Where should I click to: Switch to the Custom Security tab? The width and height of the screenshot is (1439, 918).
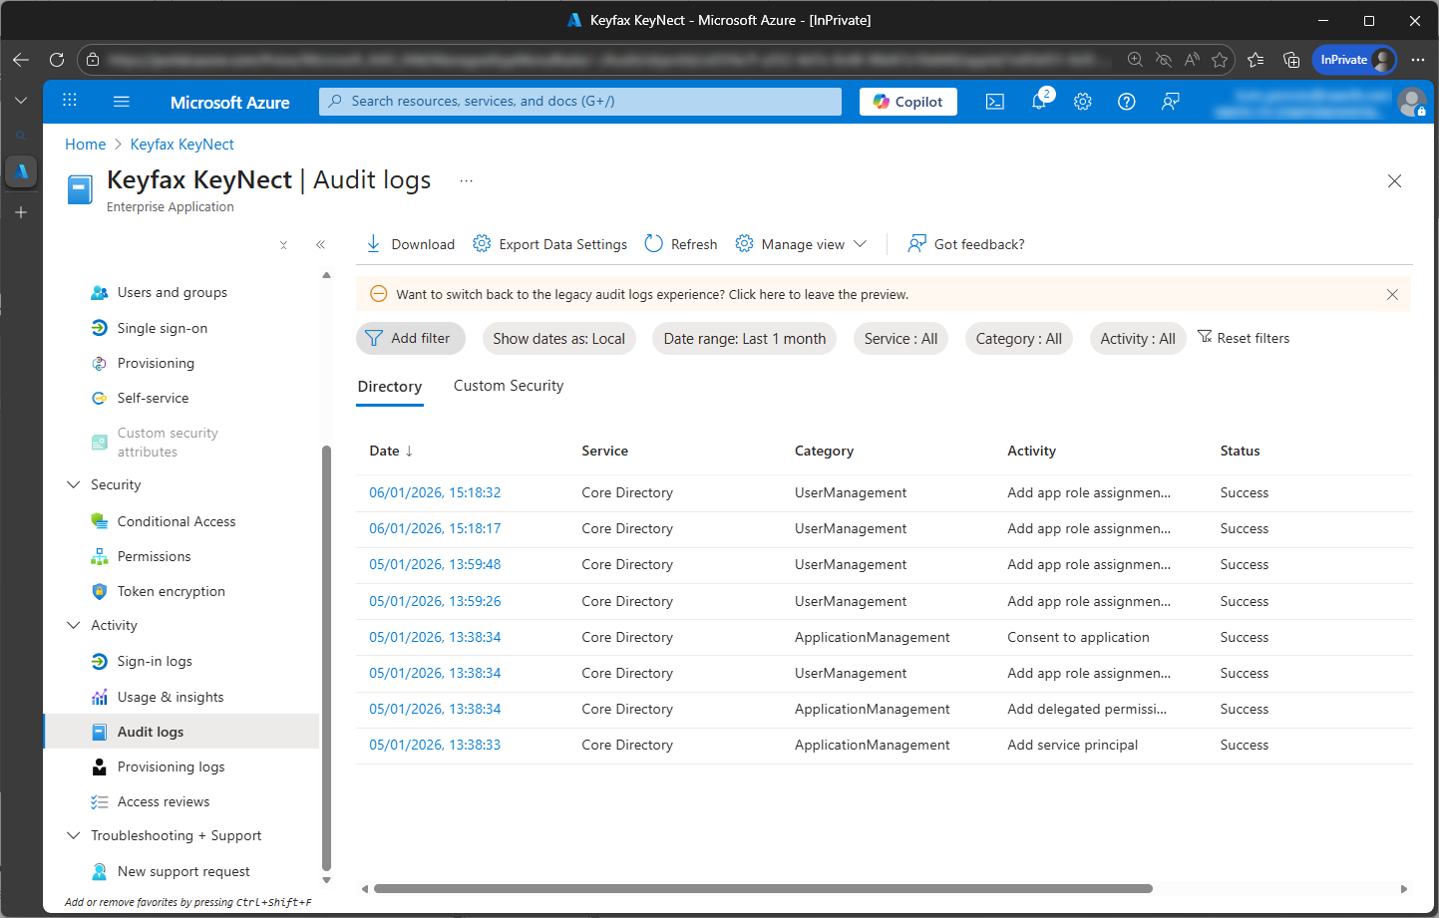(508, 386)
